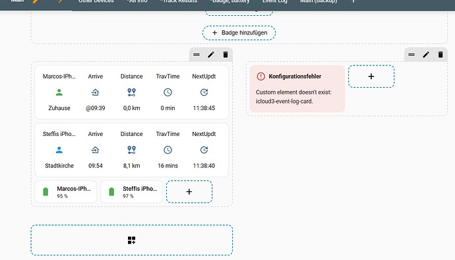This screenshot has height=260, width=455.
Task: Click the Distance icon above 8,1 km
Action: (x=131, y=150)
